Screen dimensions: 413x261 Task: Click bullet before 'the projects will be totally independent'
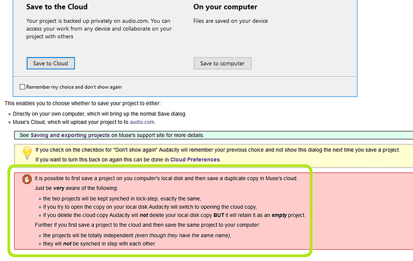coord(40,236)
